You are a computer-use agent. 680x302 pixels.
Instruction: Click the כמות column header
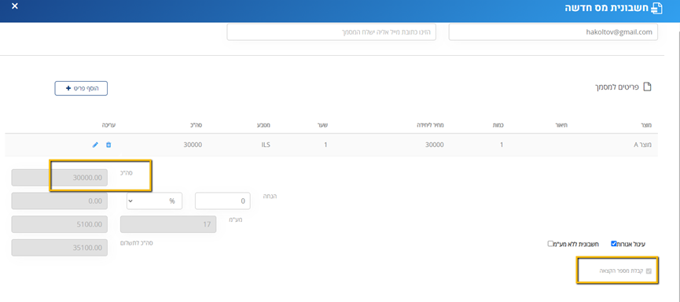click(x=498, y=125)
